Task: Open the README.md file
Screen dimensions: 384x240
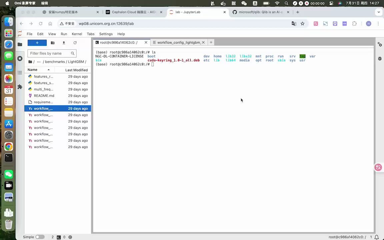Action: click(44, 96)
